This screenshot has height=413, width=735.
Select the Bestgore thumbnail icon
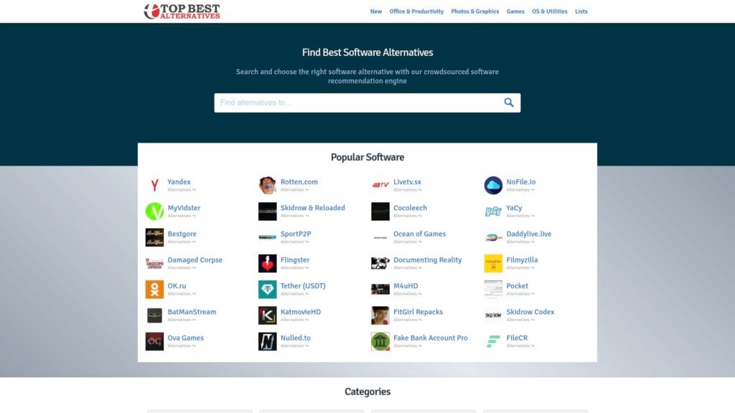[x=155, y=237]
